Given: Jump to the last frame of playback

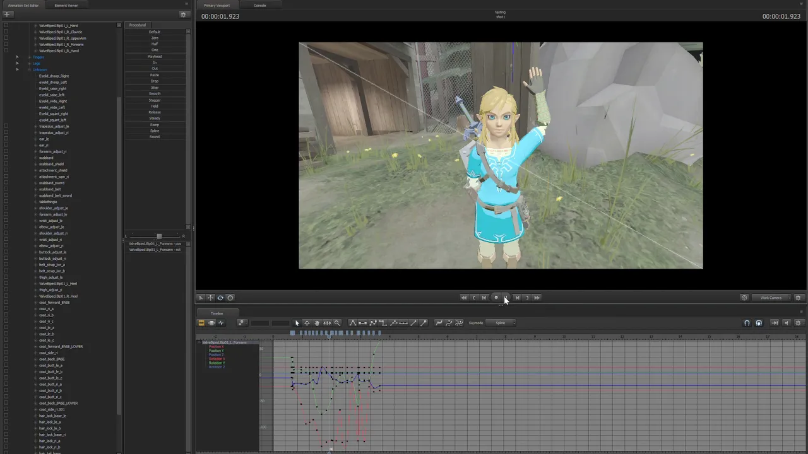Looking at the screenshot, I should click(537, 298).
